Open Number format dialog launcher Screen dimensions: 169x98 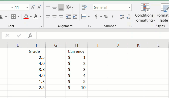[x=130, y=26]
